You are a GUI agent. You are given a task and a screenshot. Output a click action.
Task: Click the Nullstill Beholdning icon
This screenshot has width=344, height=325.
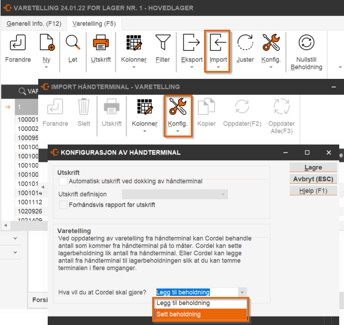306,42
